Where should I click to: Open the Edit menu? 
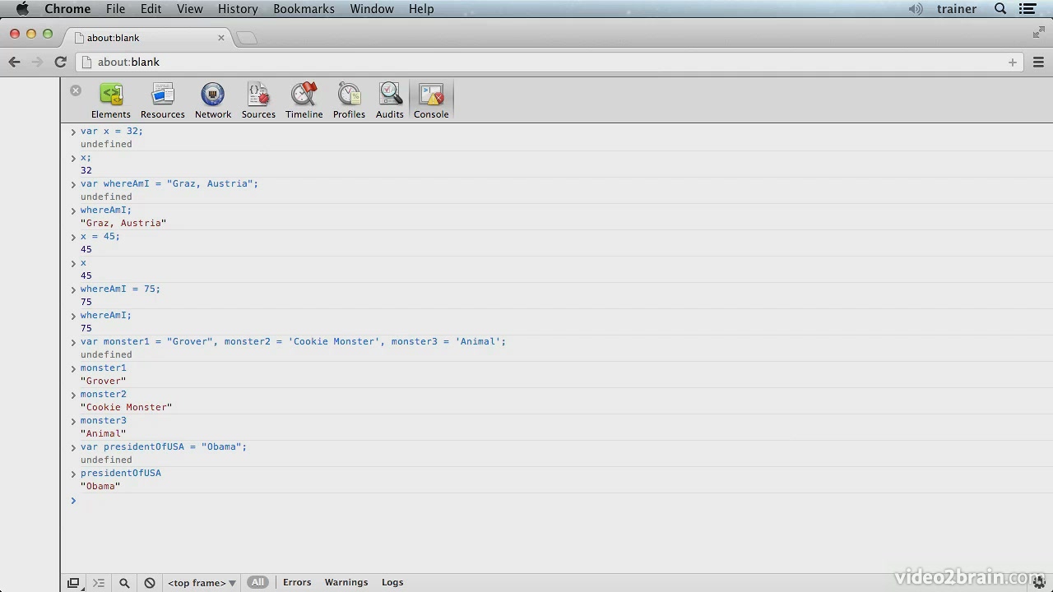pos(151,9)
